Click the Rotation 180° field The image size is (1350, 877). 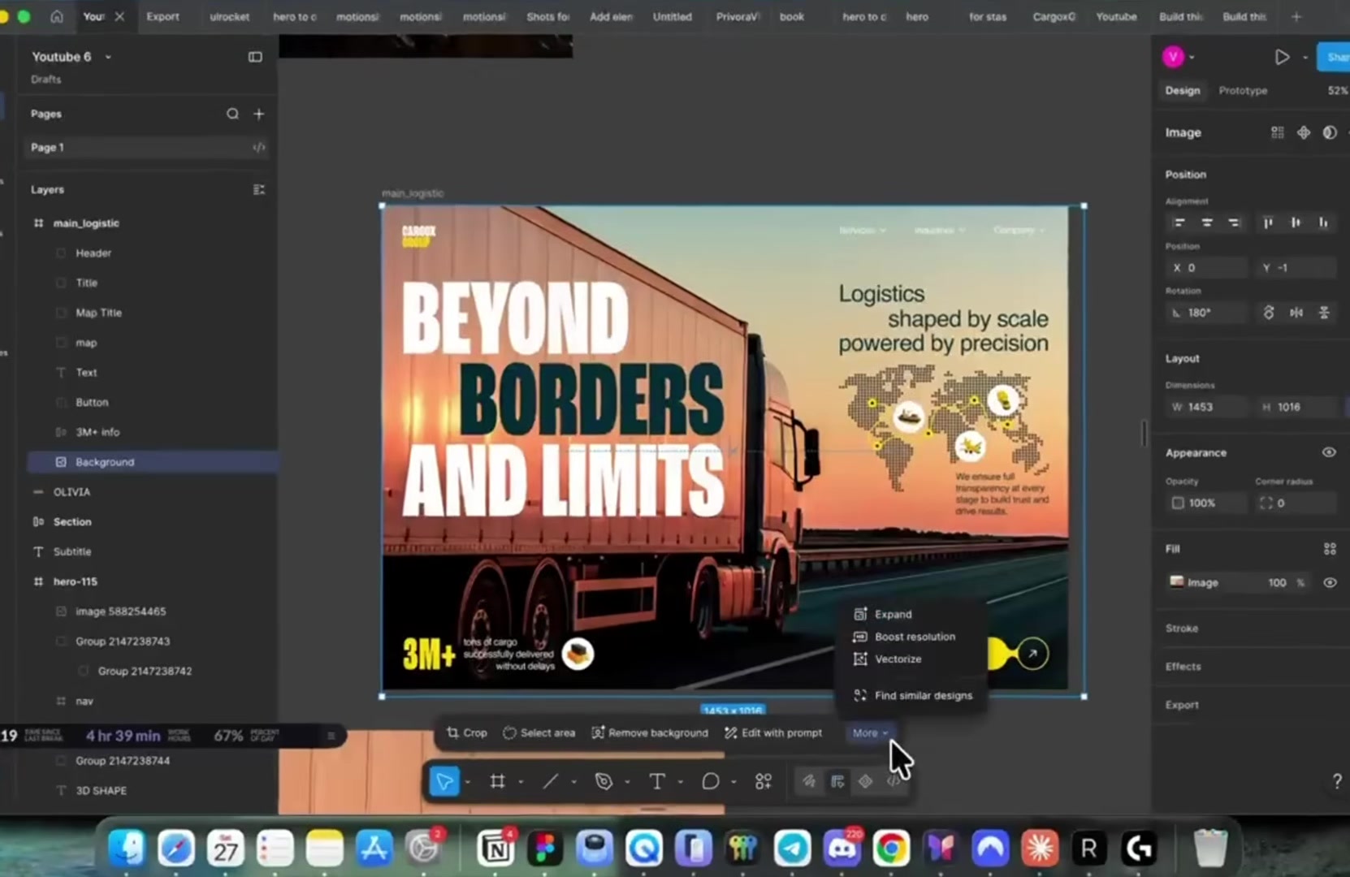point(1206,313)
